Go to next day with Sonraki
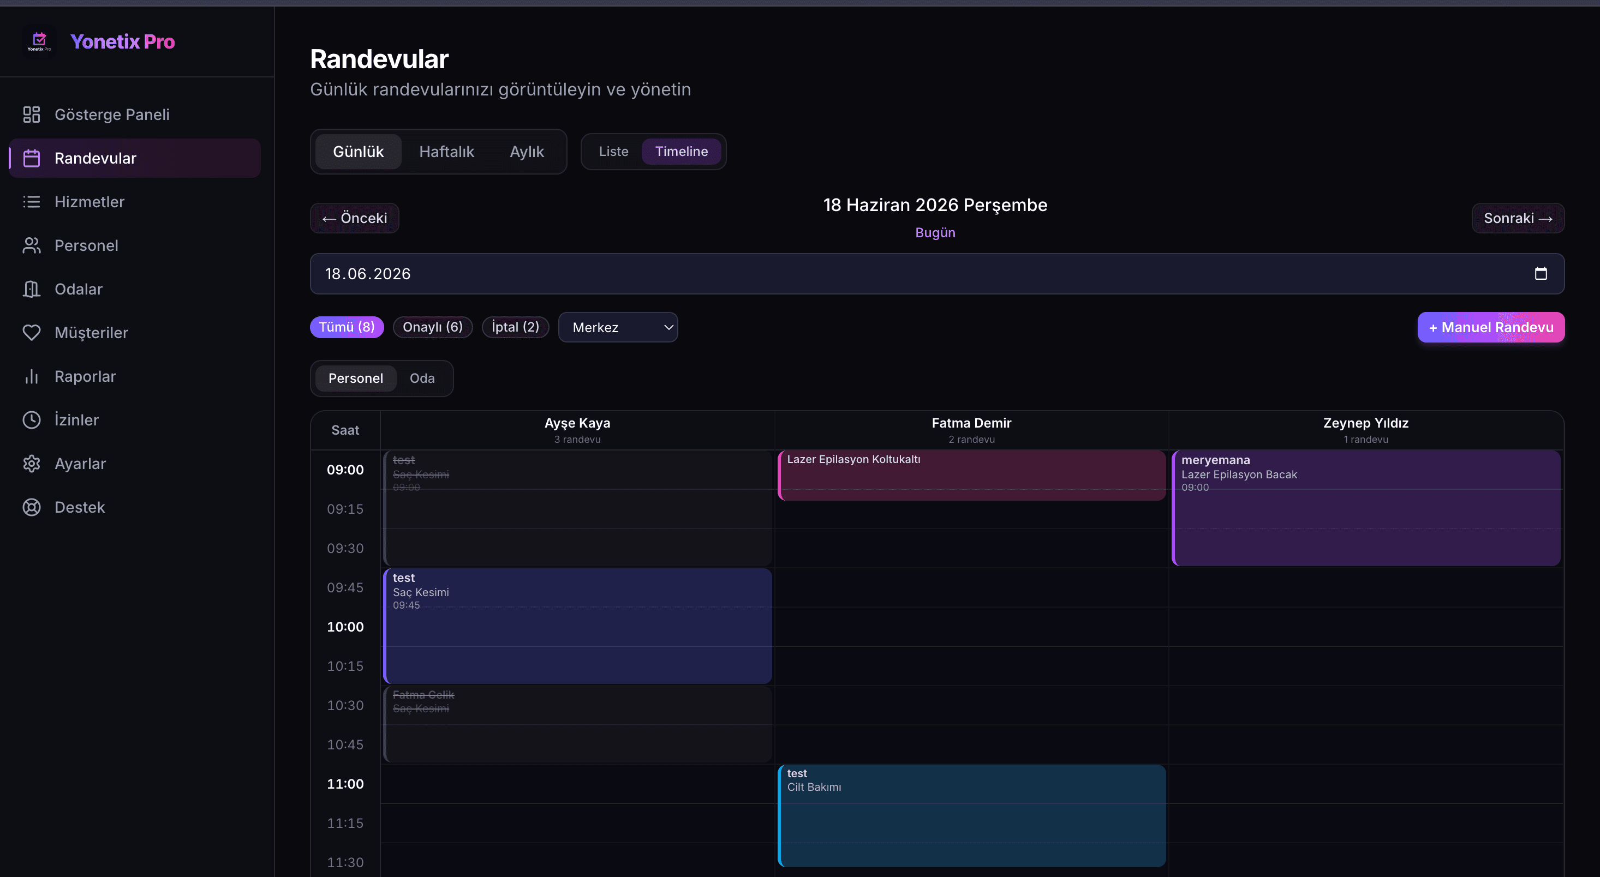This screenshot has width=1600, height=877. click(1518, 218)
